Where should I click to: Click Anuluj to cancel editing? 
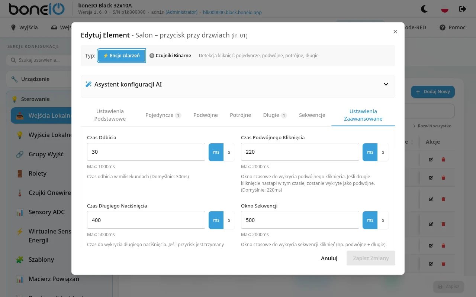pos(329,258)
